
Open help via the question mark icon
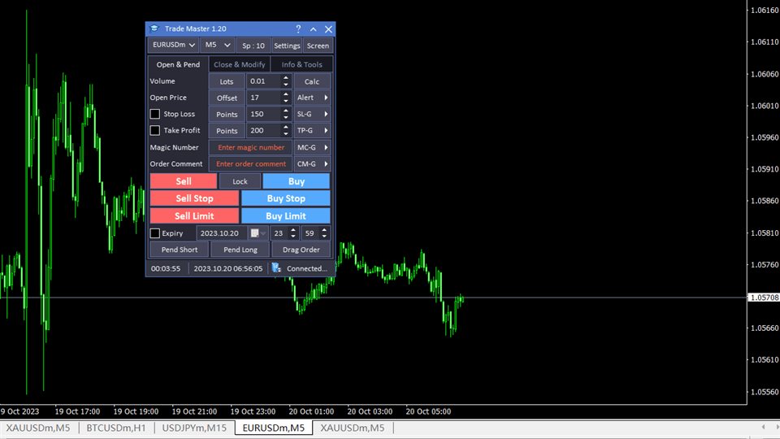[298, 29]
